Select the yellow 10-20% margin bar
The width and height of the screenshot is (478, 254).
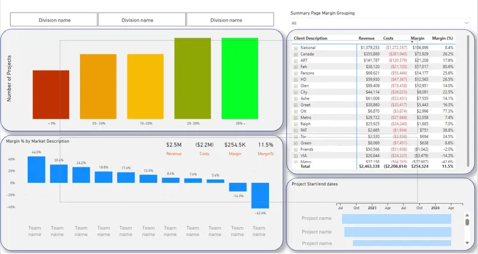[145, 87]
